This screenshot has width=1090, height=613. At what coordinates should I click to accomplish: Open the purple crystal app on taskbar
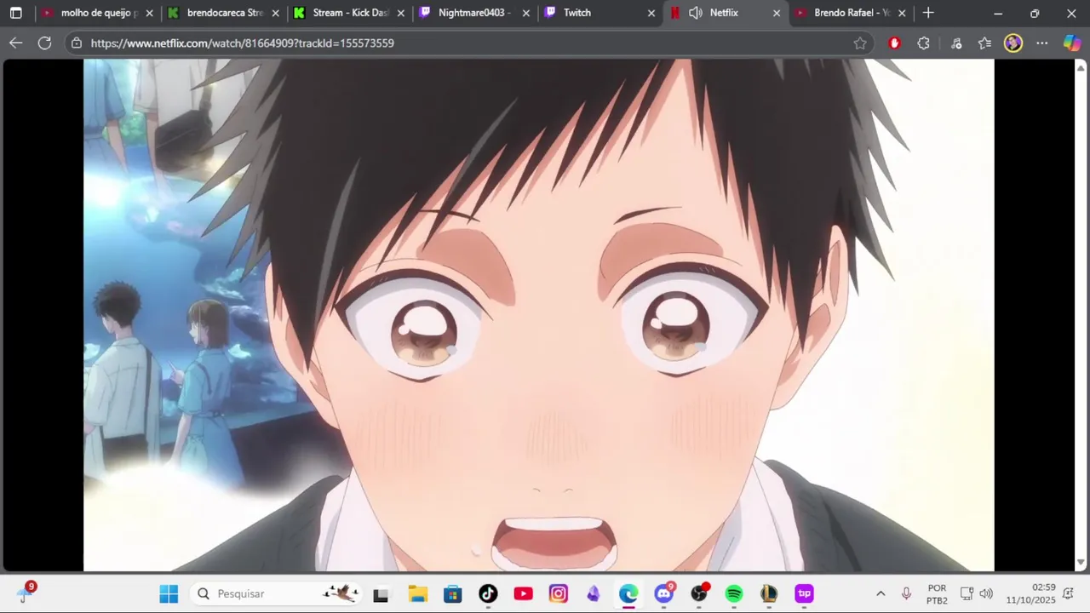click(x=594, y=594)
